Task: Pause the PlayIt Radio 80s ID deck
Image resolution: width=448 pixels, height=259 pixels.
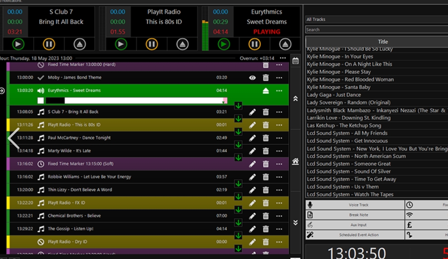Action: click(x=152, y=44)
